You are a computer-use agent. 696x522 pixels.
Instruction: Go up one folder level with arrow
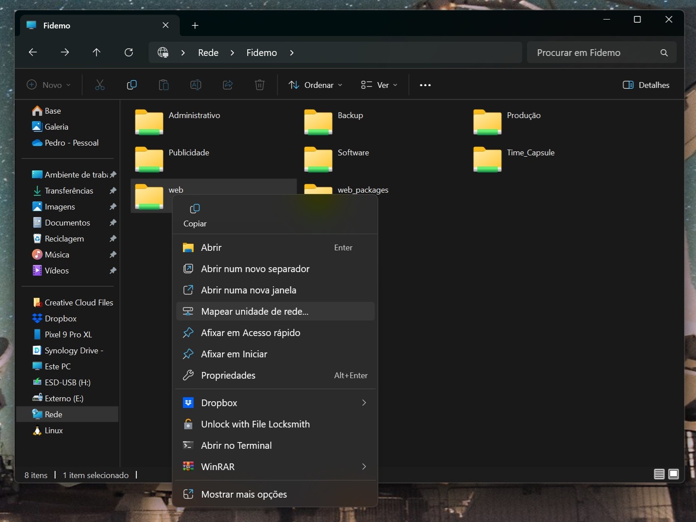96,52
